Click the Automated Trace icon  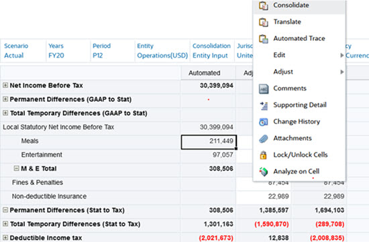(x=264, y=39)
